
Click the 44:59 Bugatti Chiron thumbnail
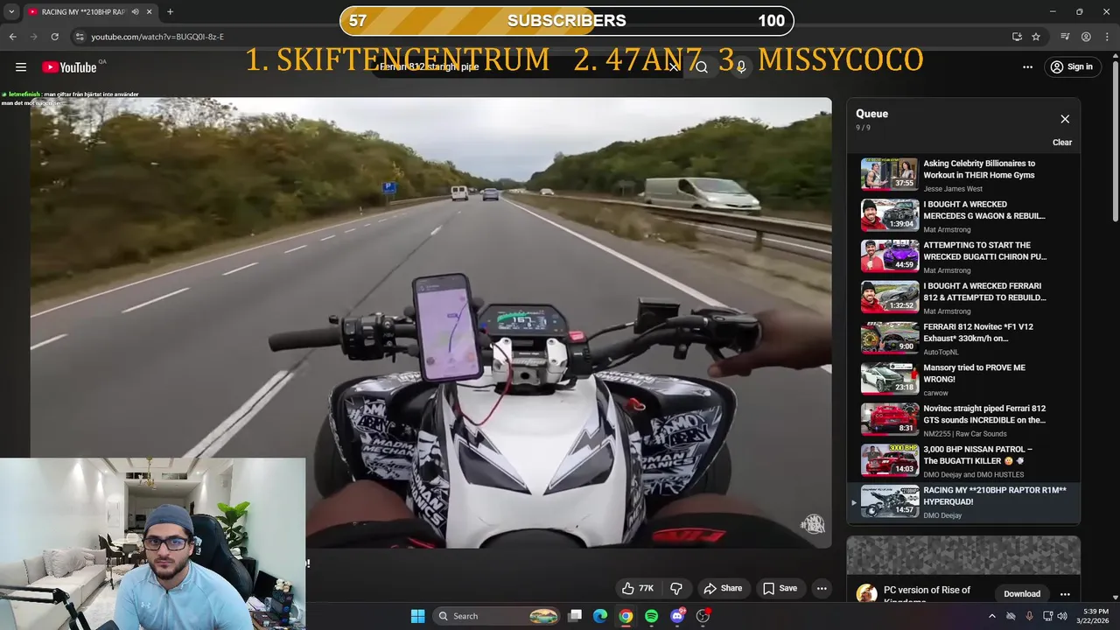(889, 256)
